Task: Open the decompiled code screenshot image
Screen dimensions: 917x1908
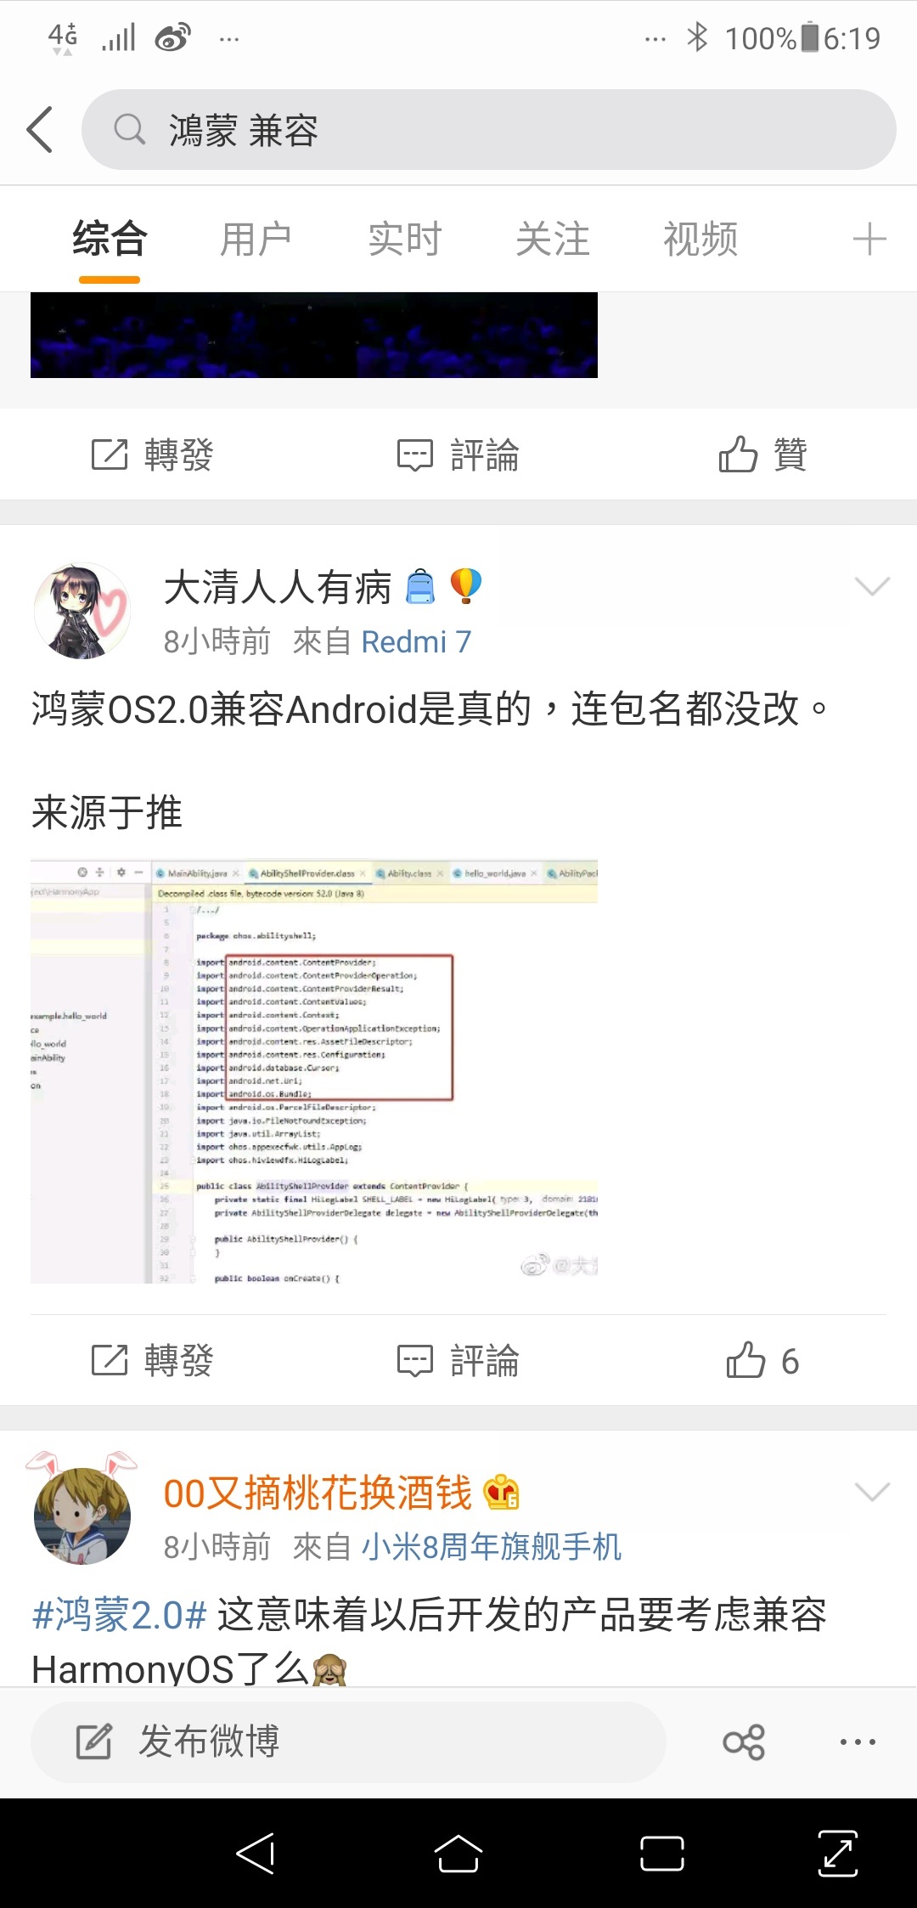Action: [x=314, y=1071]
